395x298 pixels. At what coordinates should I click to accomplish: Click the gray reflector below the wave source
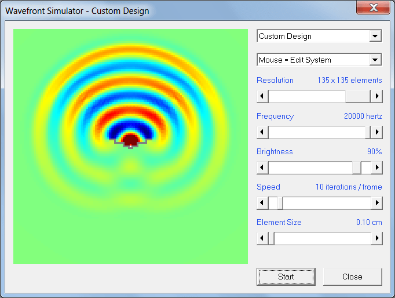[130, 147]
